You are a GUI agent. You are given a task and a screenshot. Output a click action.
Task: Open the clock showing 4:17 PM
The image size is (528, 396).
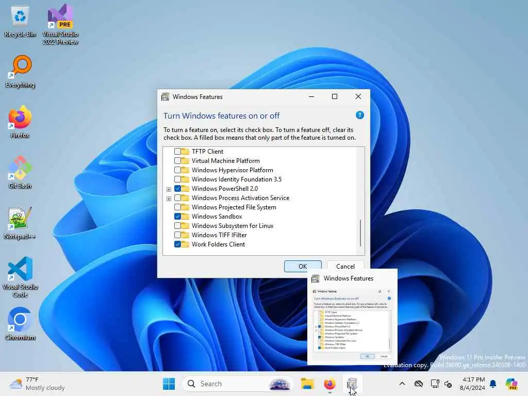473,384
